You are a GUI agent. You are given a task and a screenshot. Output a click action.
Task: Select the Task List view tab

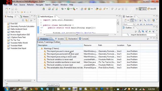pyautogui.click(x=129, y=17)
